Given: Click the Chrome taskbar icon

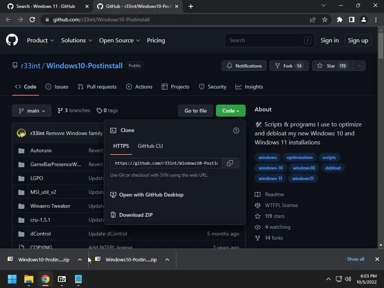Looking at the screenshot, I should click(45, 279).
